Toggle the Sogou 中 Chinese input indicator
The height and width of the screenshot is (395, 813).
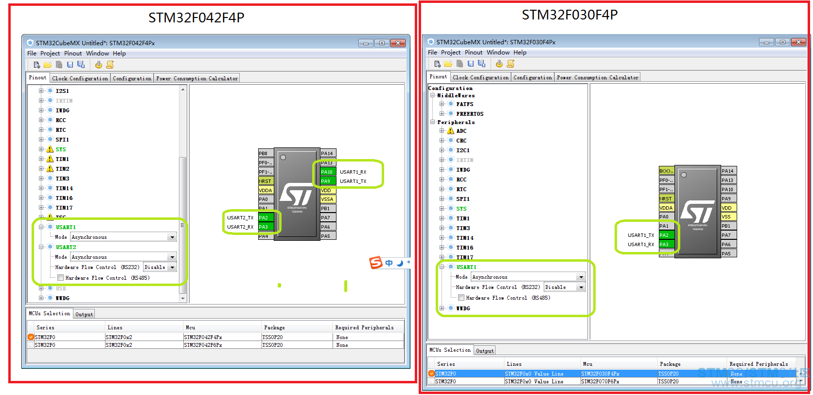click(389, 263)
